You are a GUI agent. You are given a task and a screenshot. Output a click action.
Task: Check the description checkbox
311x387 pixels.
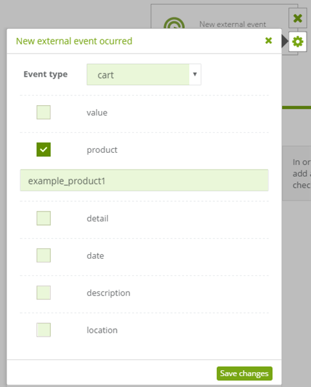(44, 293)
